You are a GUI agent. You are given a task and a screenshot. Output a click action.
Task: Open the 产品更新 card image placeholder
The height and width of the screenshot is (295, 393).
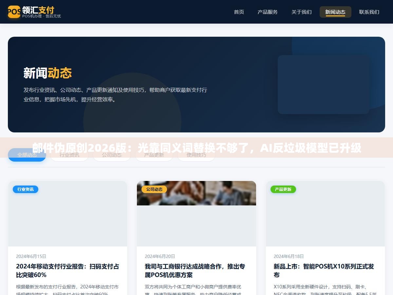325,214
